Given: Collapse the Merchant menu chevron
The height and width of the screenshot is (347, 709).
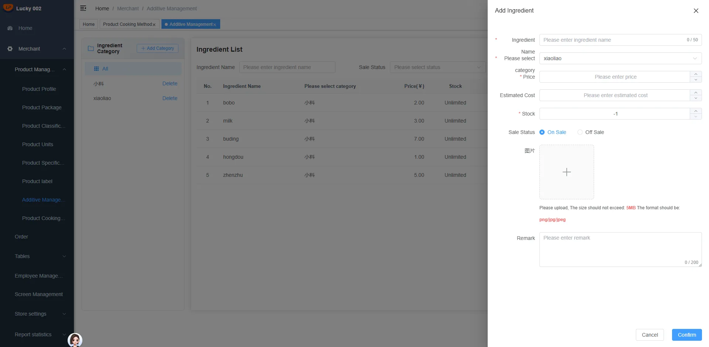Looking at the screenshot, I should click(x=64, y=49).
